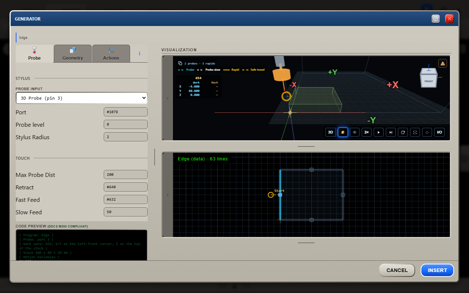
Task: Select the top edge handle of the square
Action: click(x=311, y=170)
